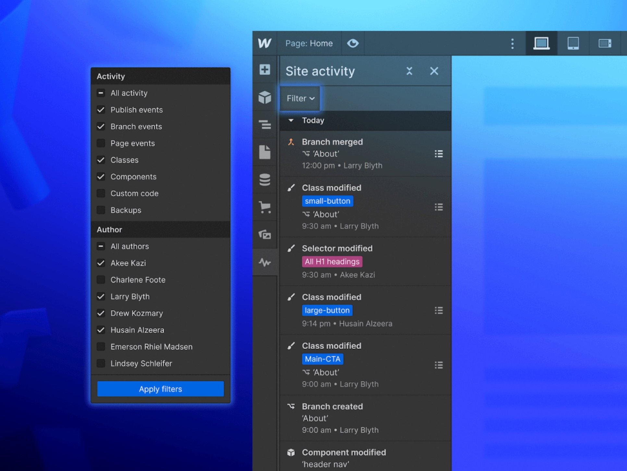The image size is (627, 471).
Task: Collapse all site activity groups
Action: pos(409,71)
